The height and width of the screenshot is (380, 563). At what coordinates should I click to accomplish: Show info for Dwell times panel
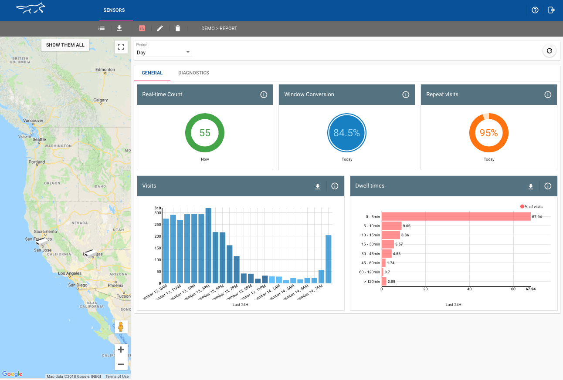pyautogui.click(x=548, y=186)
